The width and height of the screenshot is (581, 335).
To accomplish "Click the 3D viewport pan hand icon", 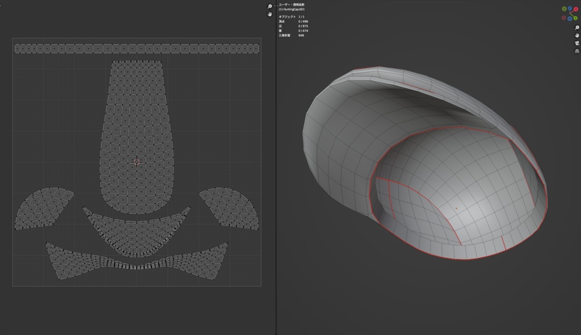I will (x=577, y=36).
